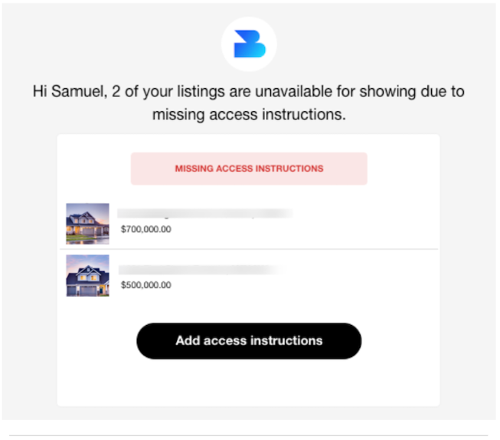The width and height of the screenshot is (500, 440).
Task: Click the blue B logo icon
Action: 250,44
